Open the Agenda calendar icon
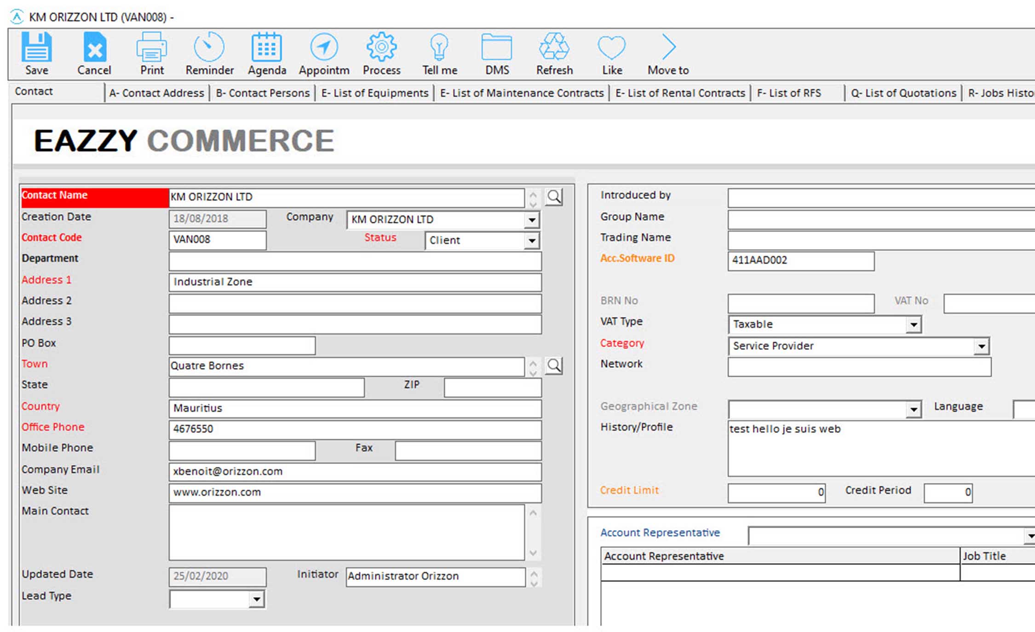1035x632 pixels. 267,46
